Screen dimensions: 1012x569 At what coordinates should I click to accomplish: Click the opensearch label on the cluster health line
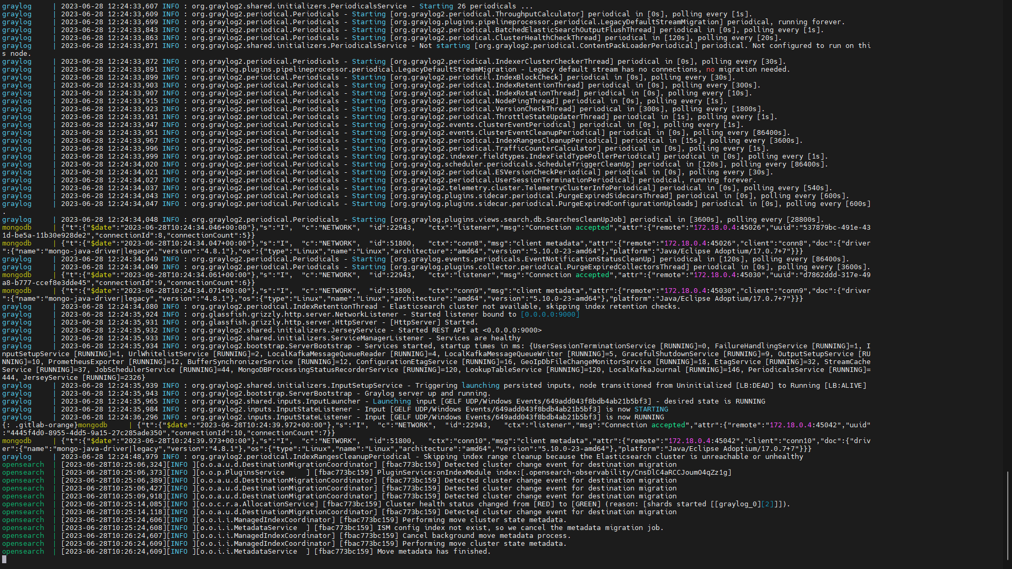pyautogui.click(x=23, y=504)
